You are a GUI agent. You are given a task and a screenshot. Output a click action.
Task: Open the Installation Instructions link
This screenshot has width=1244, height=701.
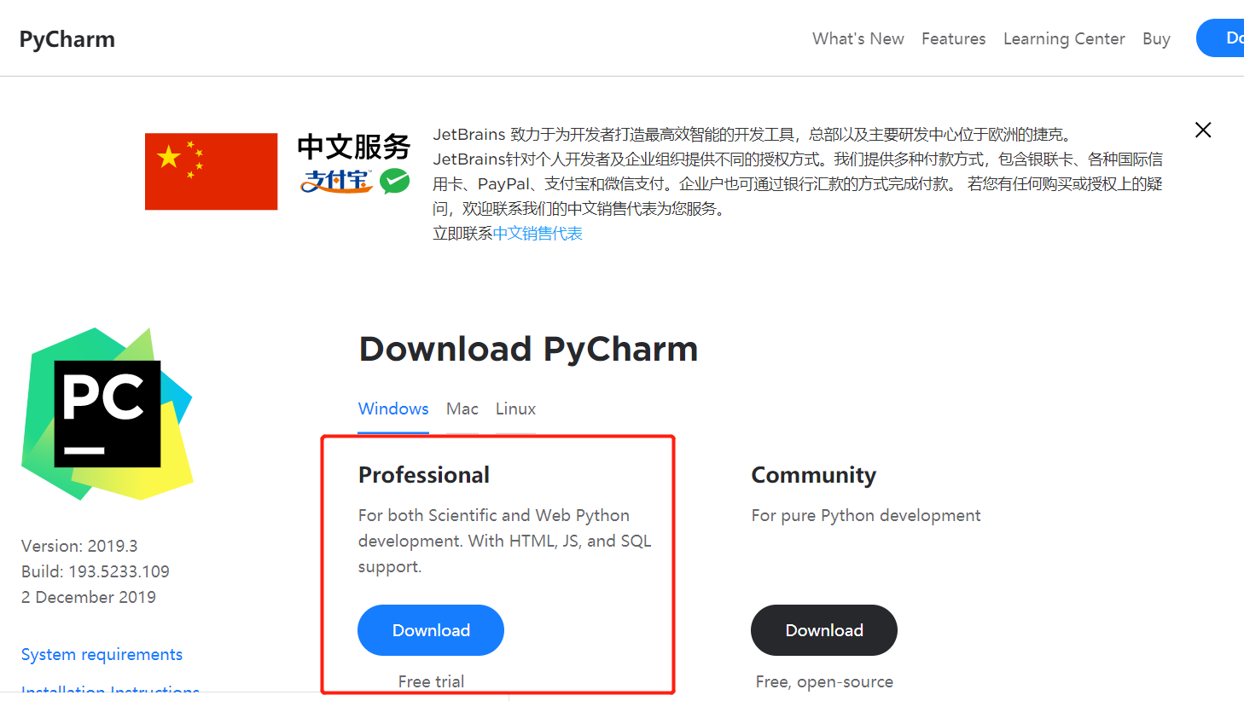click(x=110, y=692)
